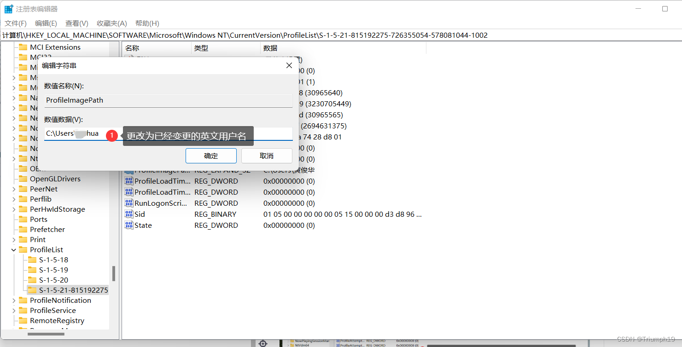Click the S-1-5-21-815192275 folder icon
Viewport: 682px width, 347px height.
pos(32,290)
